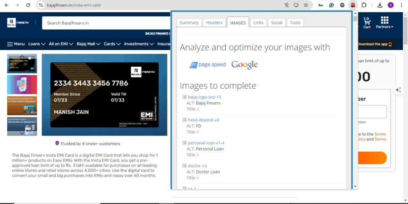
Task: Move gallery thumbnails down with the chevron
Action: pyautogui.click(x=22, y=133)
